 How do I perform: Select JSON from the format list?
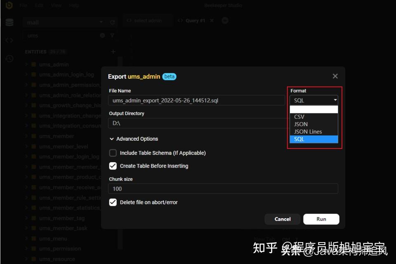click(x=313, y=124)
